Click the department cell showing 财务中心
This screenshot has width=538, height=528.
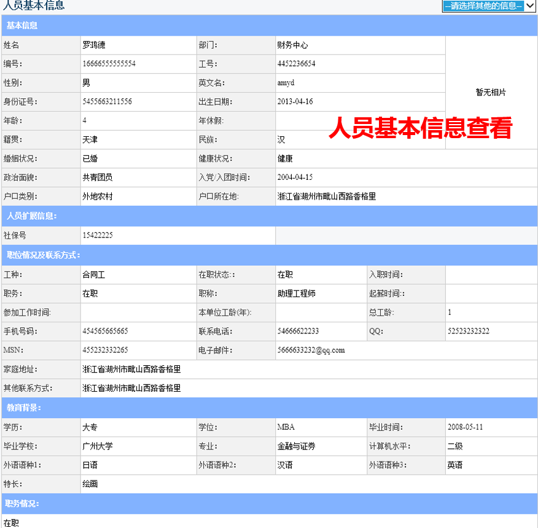(289, 44)
